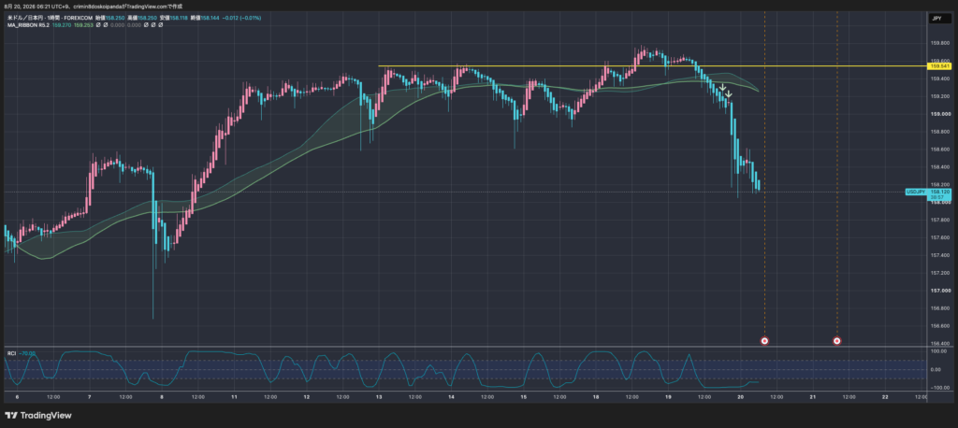
Task: Open the RCI indicator legend label
Action: tap(11, 353)
